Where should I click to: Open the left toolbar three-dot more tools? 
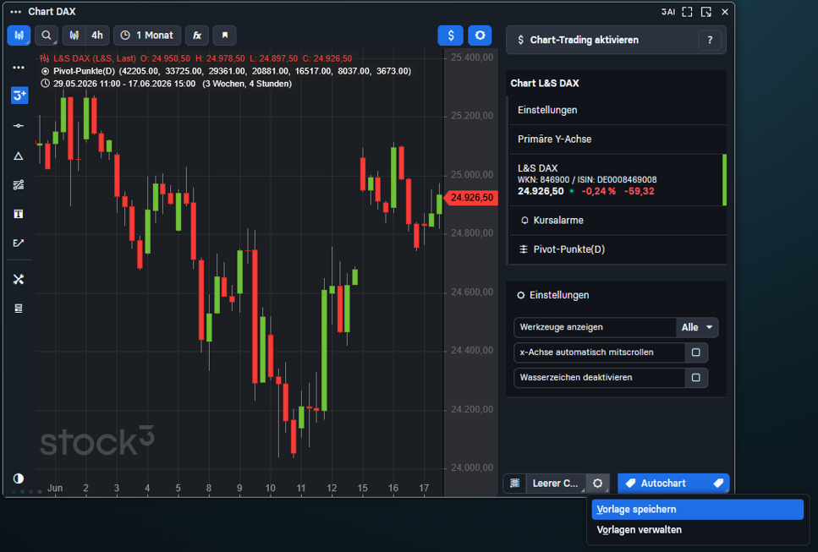click(x=19, y=68)
